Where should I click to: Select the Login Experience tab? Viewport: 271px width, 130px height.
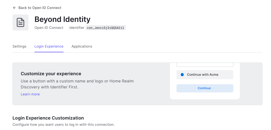(x=49, y=46)
